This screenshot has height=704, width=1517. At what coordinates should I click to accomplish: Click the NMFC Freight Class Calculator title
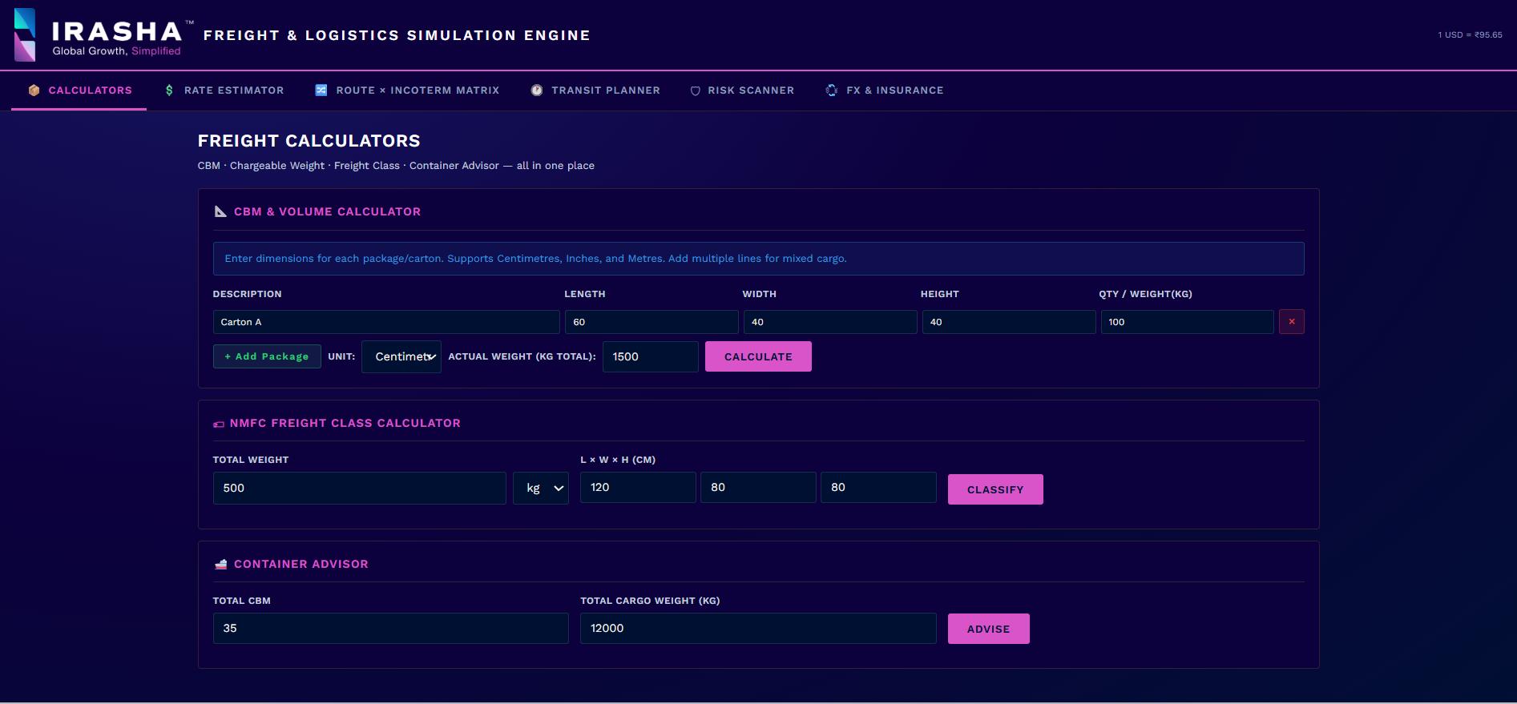pyautogui.click(x=345, y=424)
